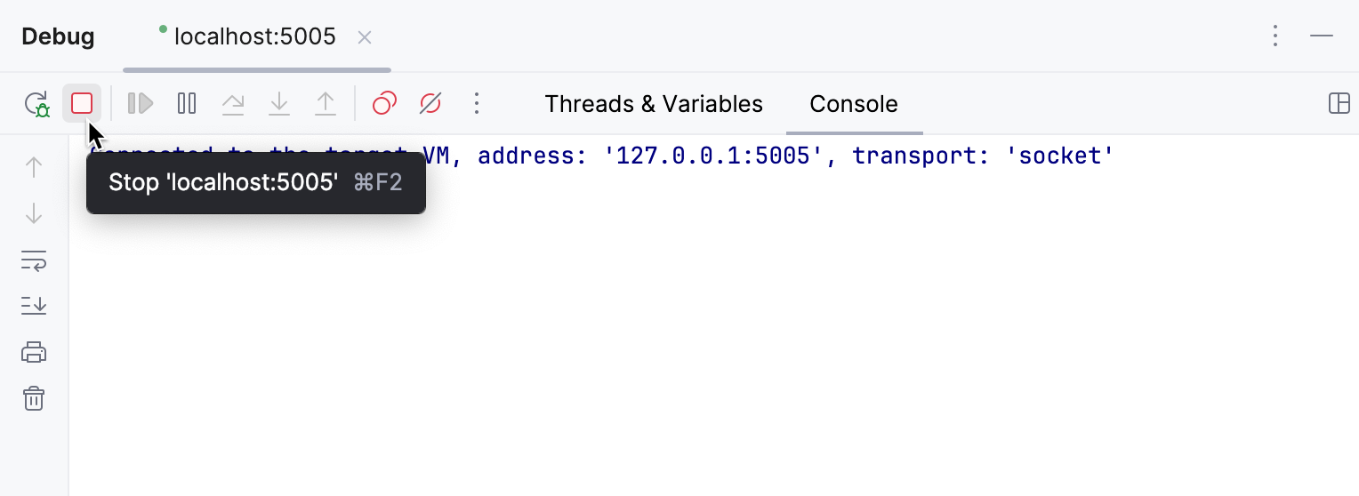Click the Step Into icon
The height and width of the screenshot is (496, 1359).
point(279,104)
